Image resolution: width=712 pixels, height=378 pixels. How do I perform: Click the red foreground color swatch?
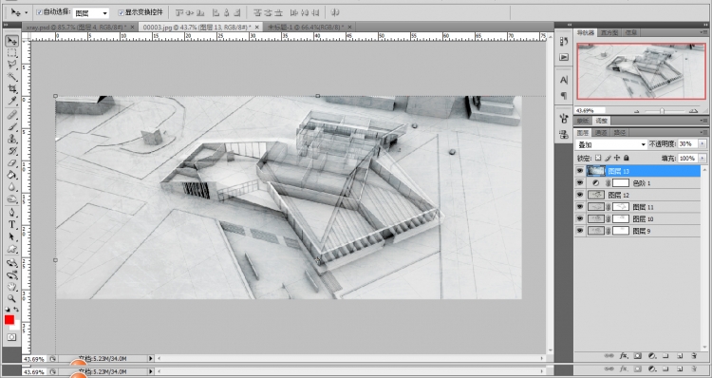(9, 320)
